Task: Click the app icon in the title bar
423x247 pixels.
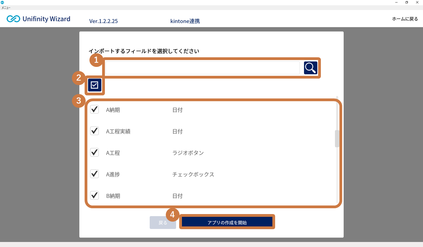Action: [2, 2]
